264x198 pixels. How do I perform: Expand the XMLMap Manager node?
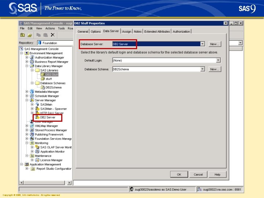click(27, 126)
